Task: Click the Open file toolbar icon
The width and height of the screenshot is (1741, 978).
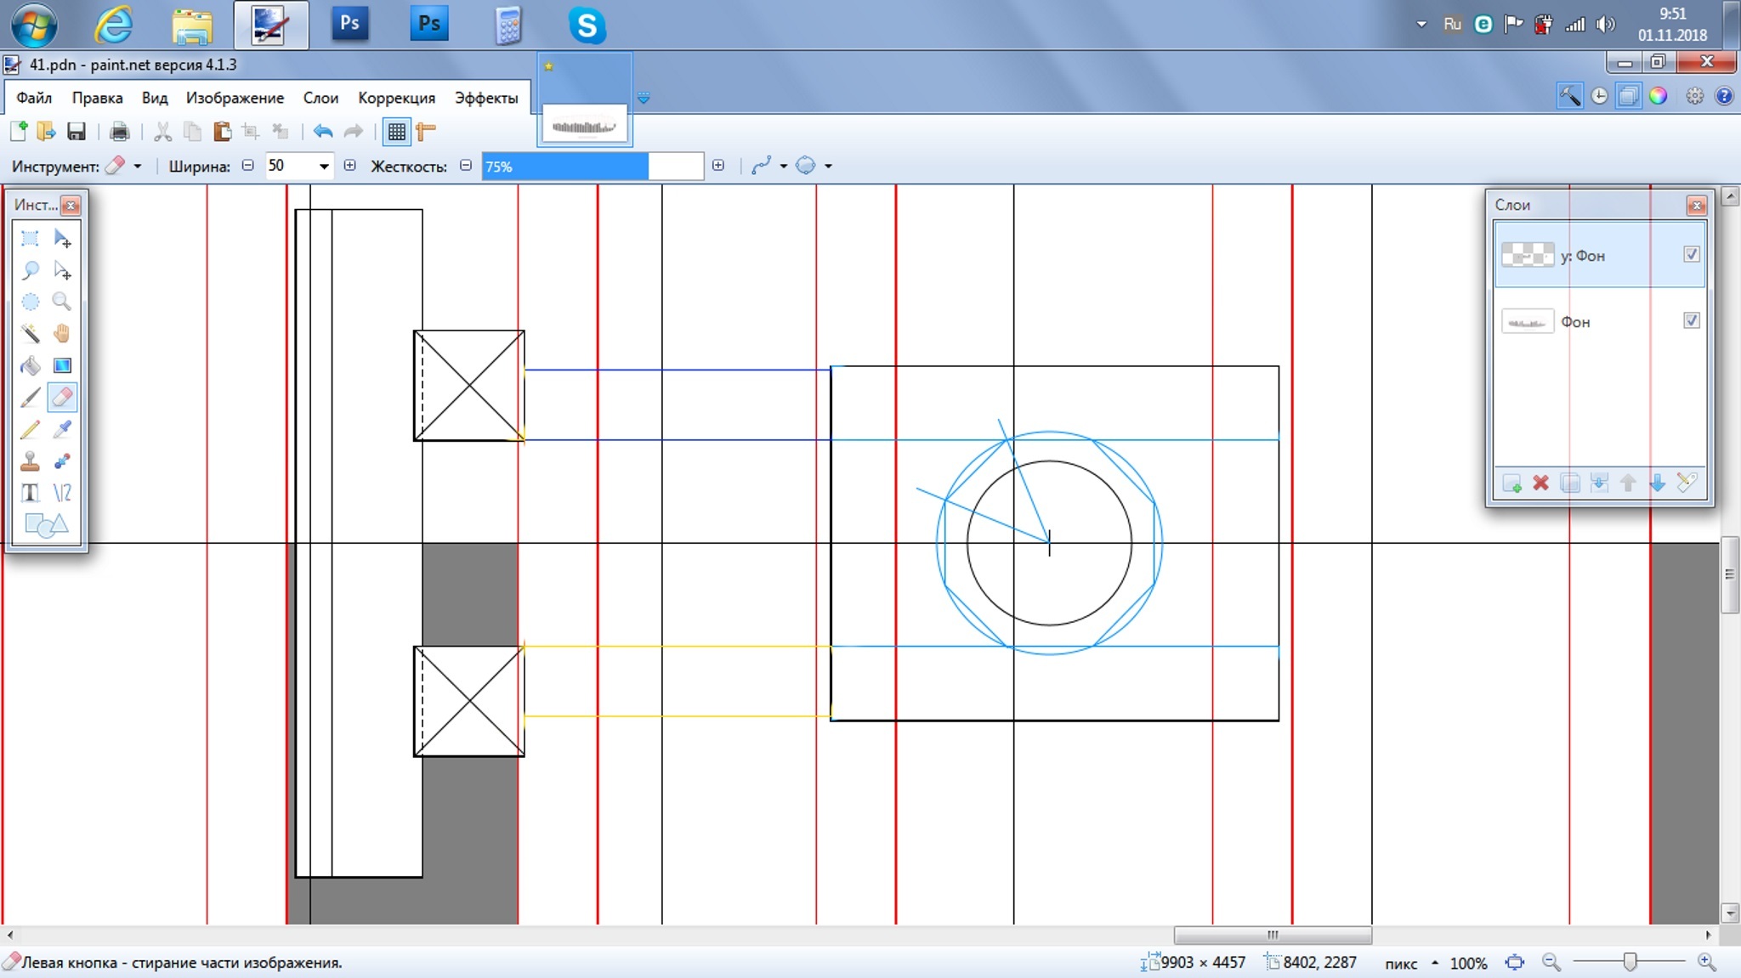Action: [46, 132]
